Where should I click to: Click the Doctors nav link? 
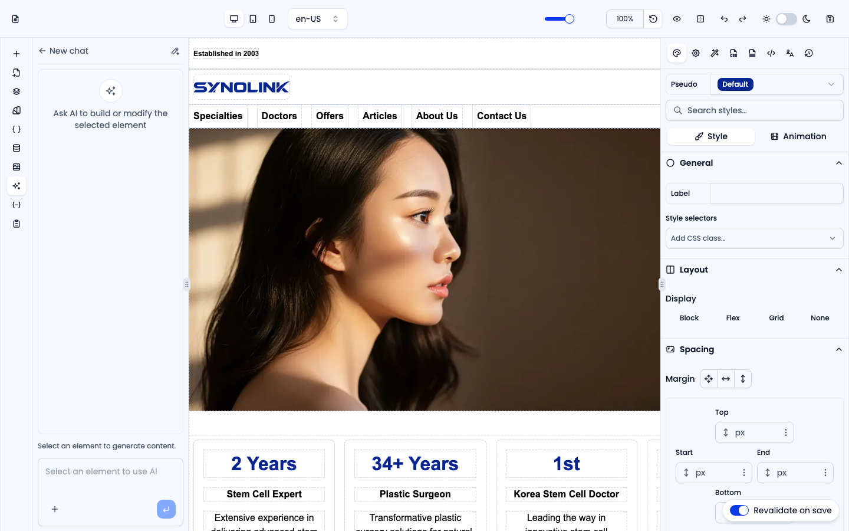click(x=279, y=116)
